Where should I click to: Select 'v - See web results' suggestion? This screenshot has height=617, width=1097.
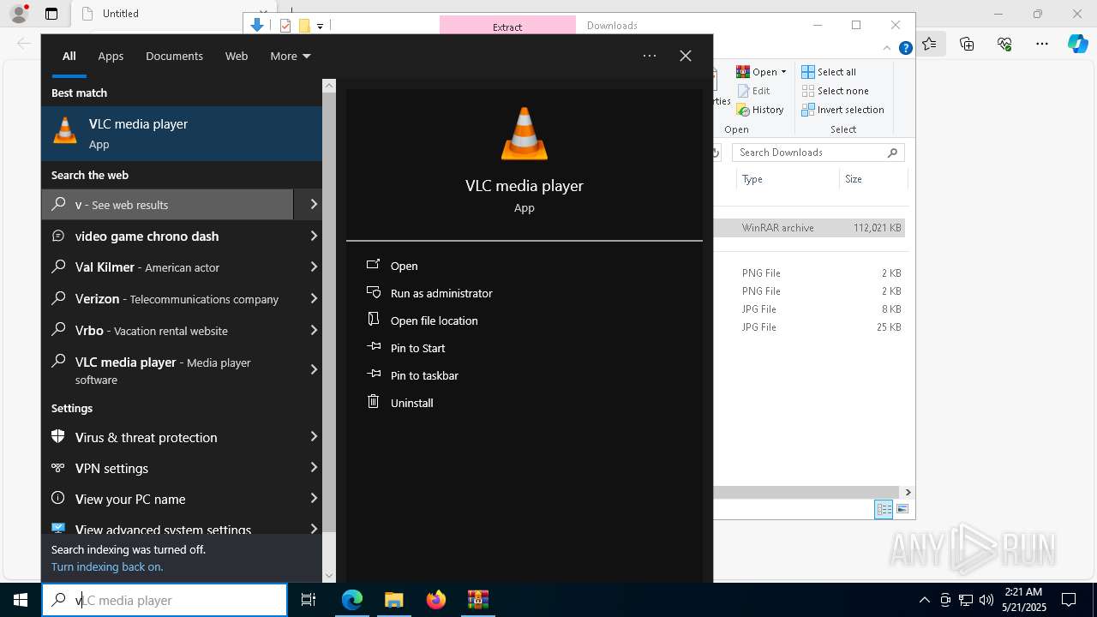point(168,205)
